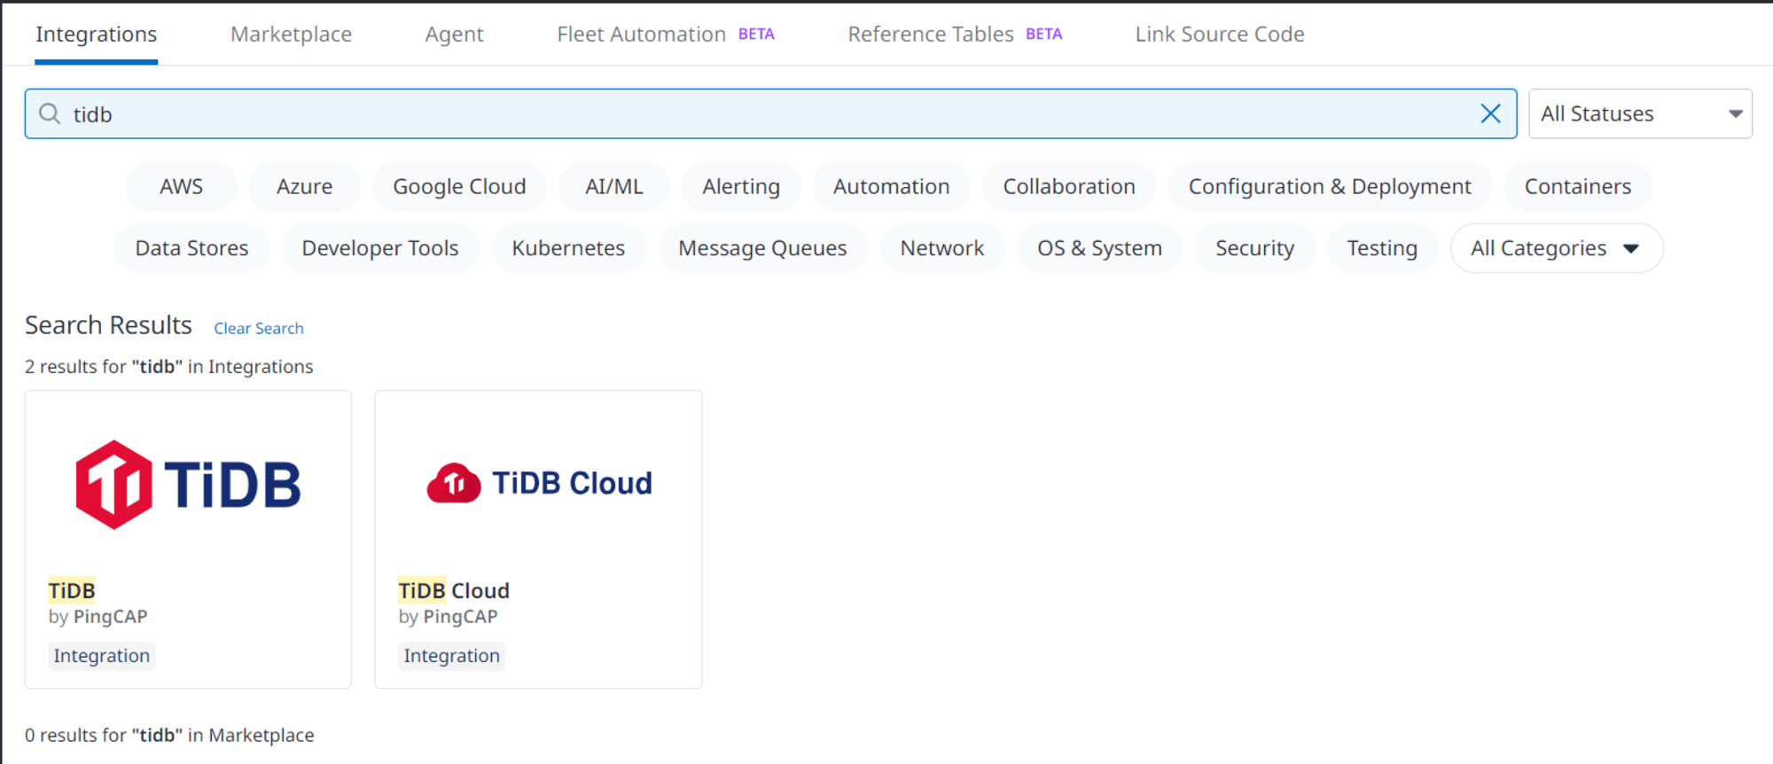
Task: Filter by Message Queues category
Action: [x=762, y=248]
